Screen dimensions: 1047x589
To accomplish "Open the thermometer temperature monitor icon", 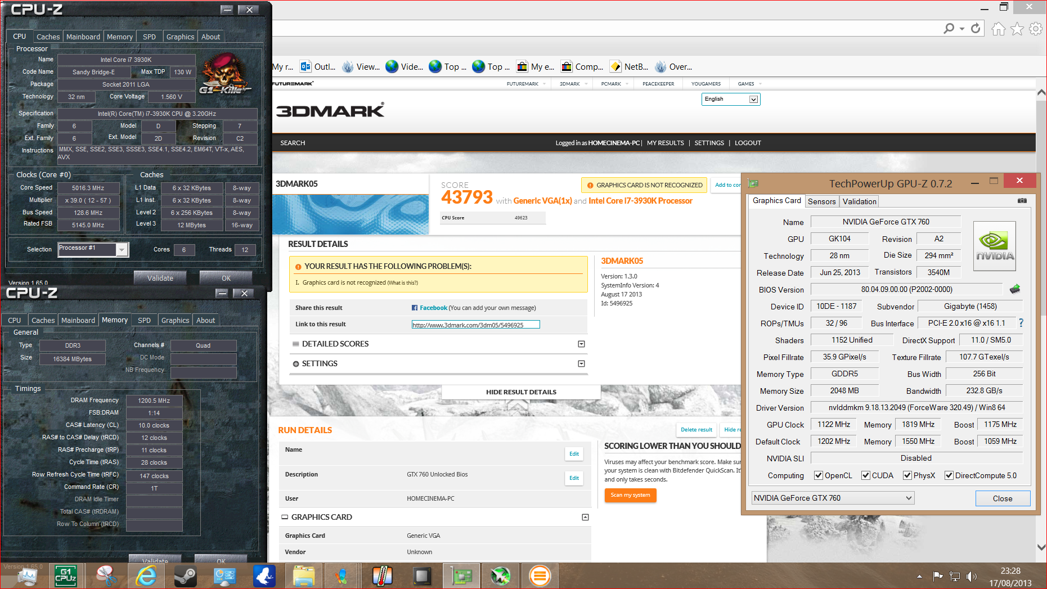I will (x=383, y=576).
